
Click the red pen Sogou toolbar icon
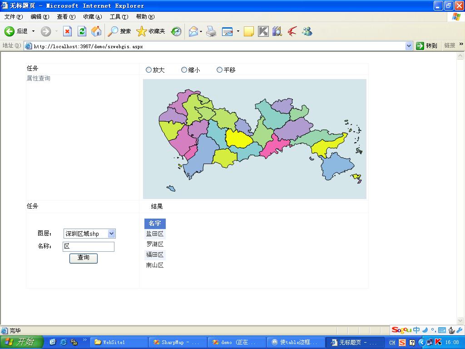[x=292, y=31]
